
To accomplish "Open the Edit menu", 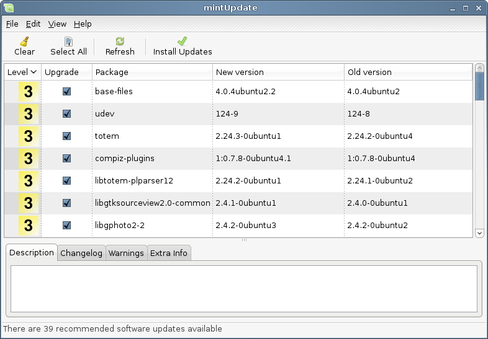I will point(33,24).
